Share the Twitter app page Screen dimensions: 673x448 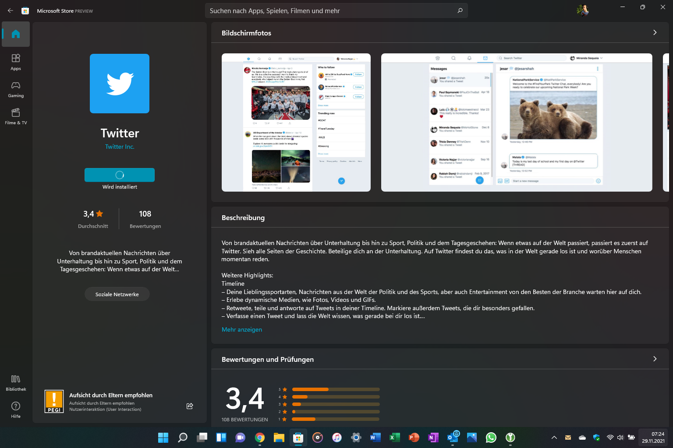coord(190,406)
